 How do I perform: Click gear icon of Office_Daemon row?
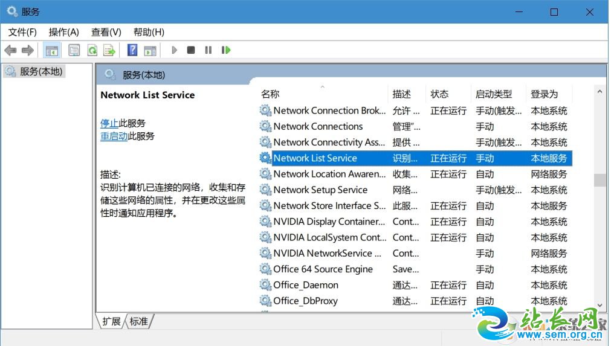265,285
